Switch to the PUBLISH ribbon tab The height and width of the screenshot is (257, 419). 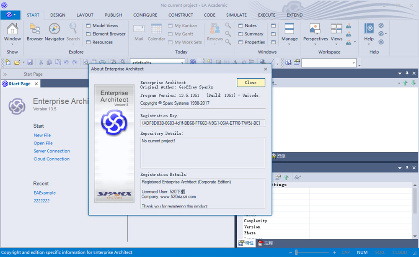coord(113,15)
